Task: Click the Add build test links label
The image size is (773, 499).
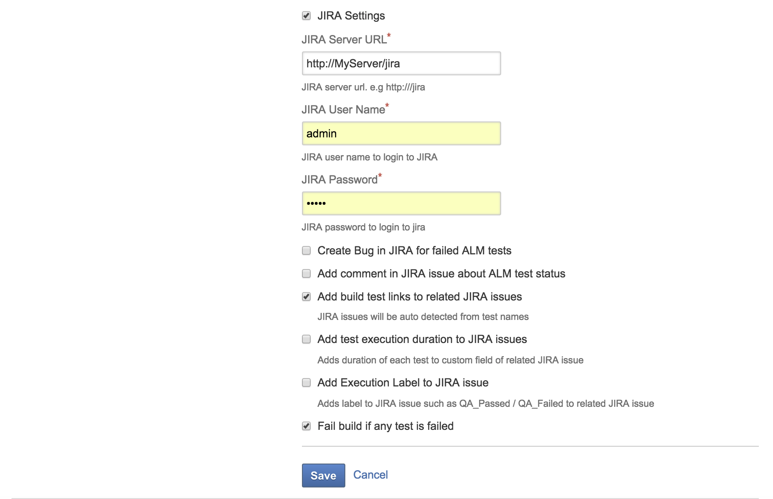Action: click(420, 297)
